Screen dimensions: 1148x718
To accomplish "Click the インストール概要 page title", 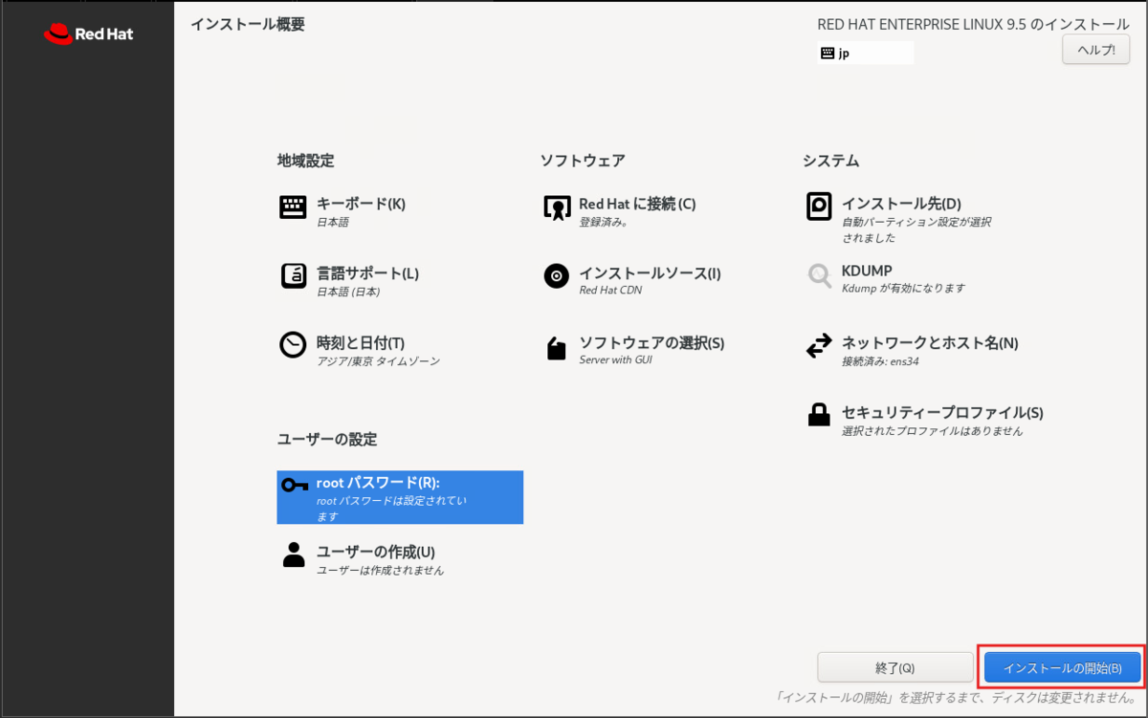I will click(x=248, y=24).
